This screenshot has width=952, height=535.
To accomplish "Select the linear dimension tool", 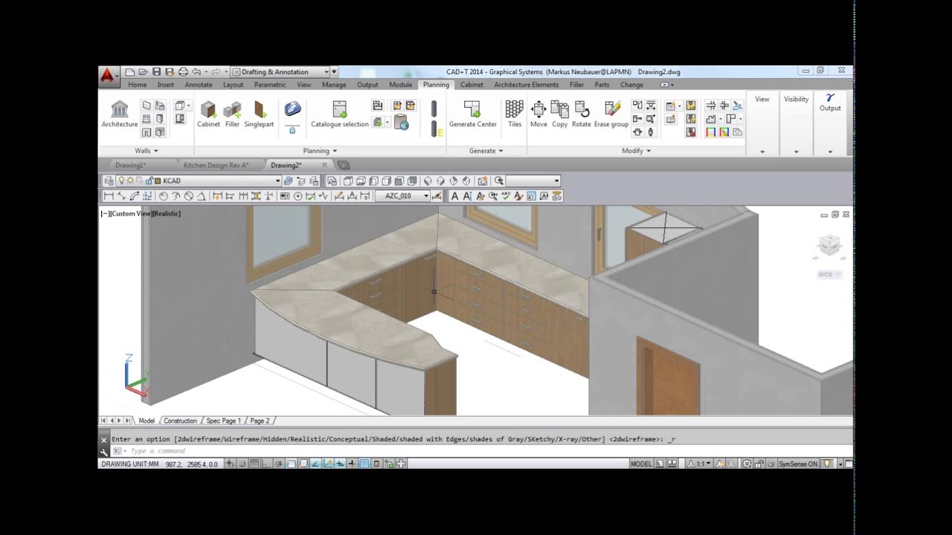I will point(109,196).
